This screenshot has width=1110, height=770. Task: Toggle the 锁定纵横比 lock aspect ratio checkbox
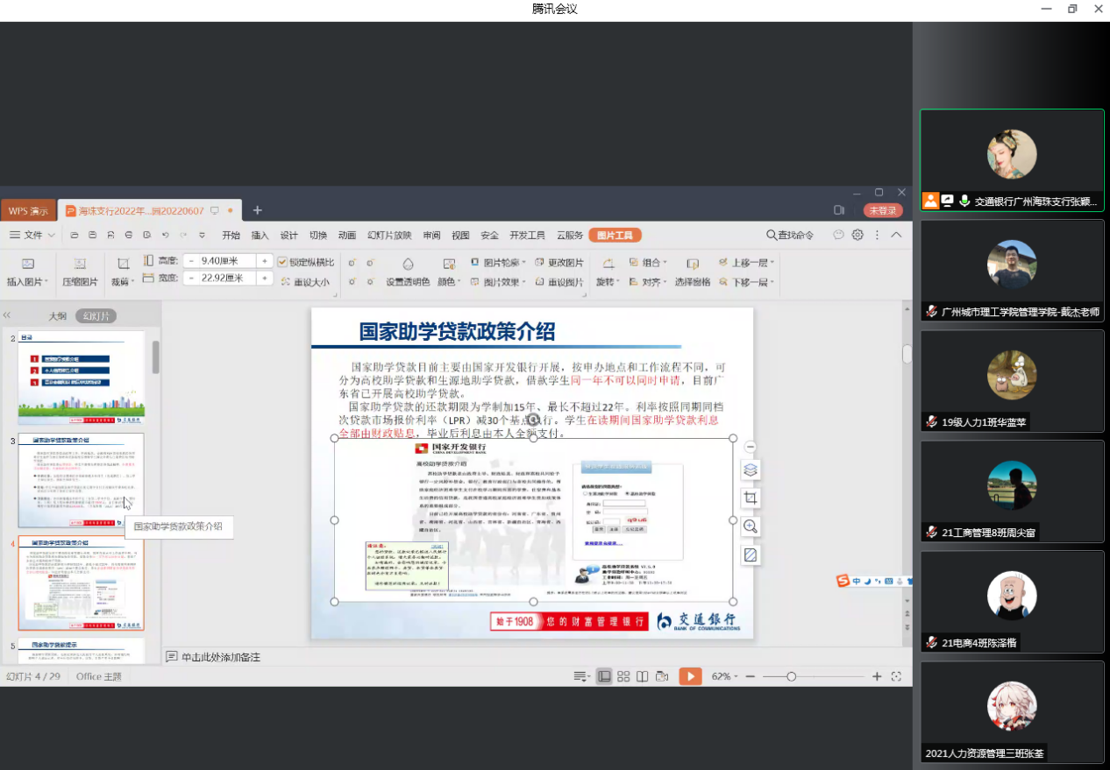pyautogui.click(x=282, y=262)
